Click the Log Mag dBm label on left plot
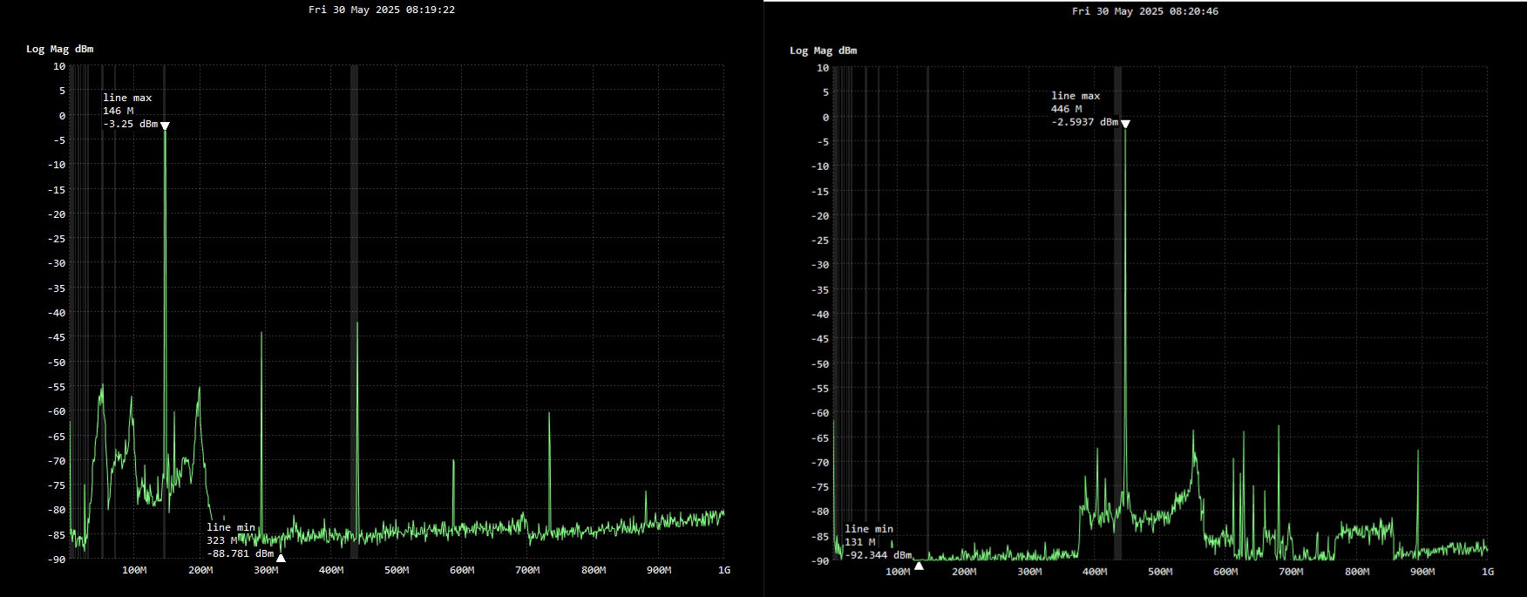Viewport: 1527px width, 597px height. click(x=59, y=49)
